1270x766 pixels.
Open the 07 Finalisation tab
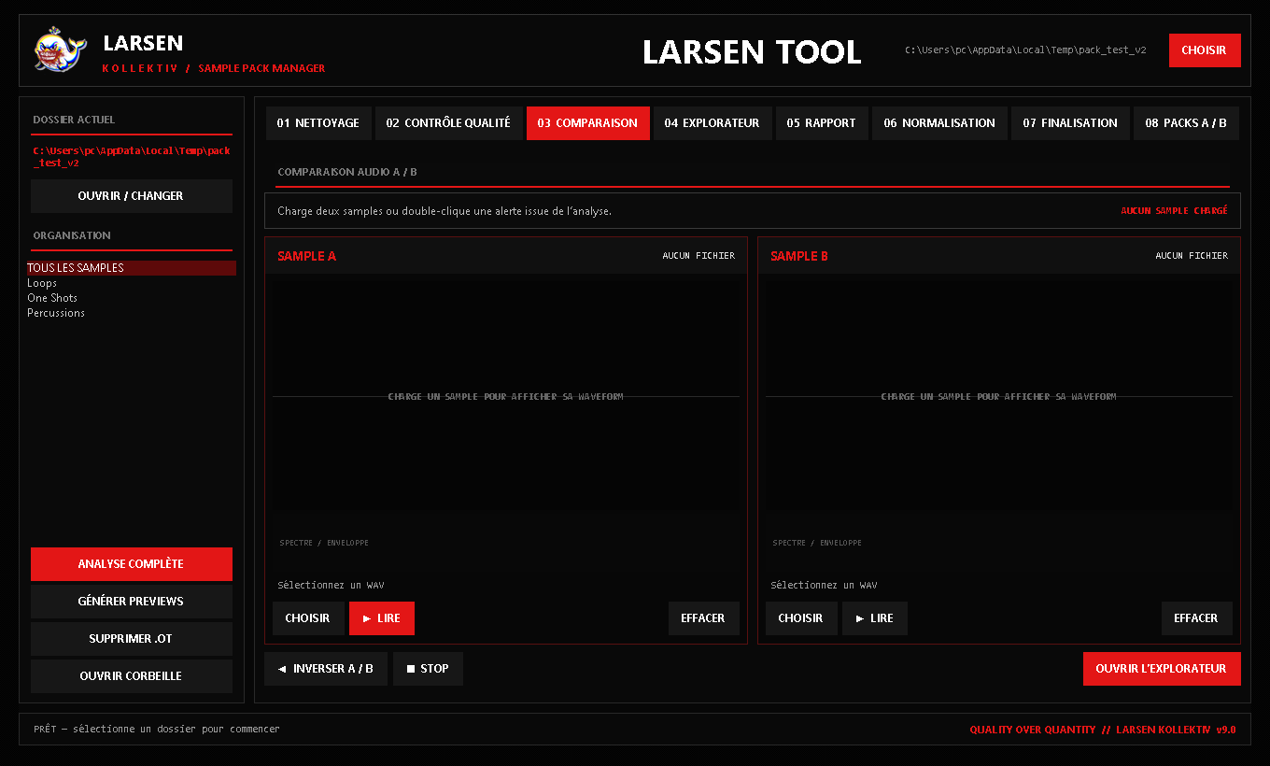pos(1069,123)
